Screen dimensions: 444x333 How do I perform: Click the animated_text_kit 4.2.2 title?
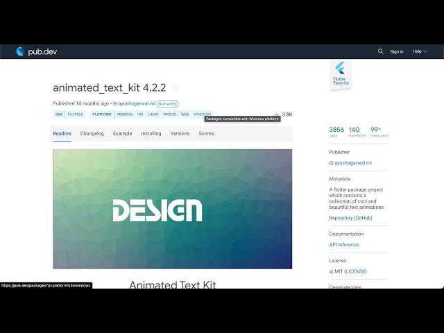110,88
